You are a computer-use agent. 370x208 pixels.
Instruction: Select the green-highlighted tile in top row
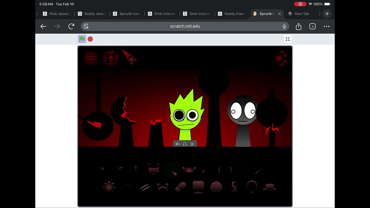(x=172, y=169)
